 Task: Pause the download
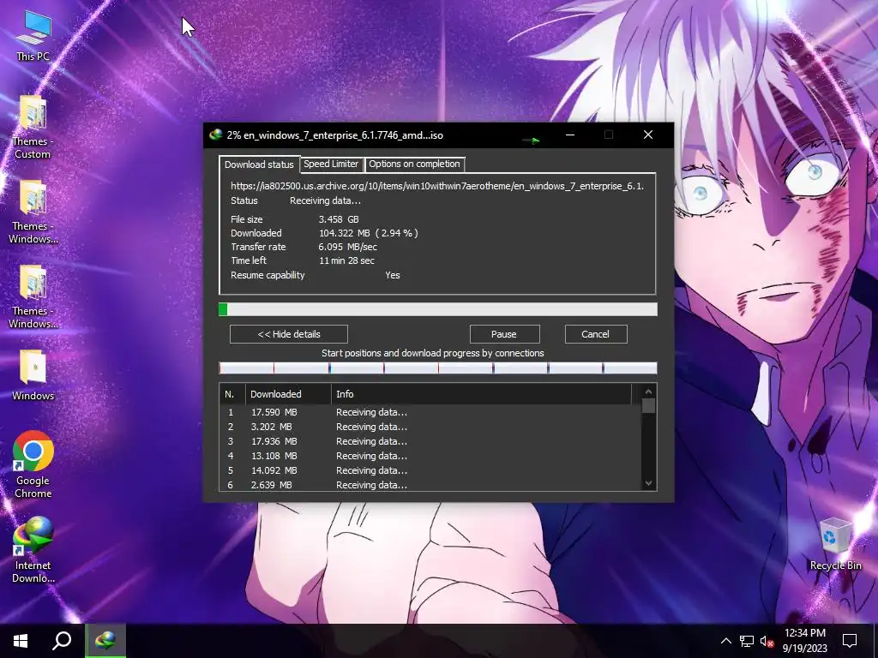(x=504, y=334)
